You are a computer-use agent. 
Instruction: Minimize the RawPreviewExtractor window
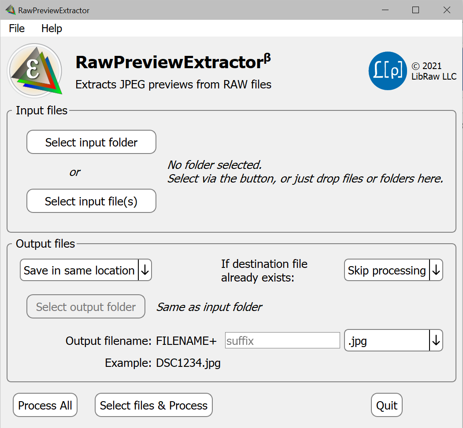[384, 10]
